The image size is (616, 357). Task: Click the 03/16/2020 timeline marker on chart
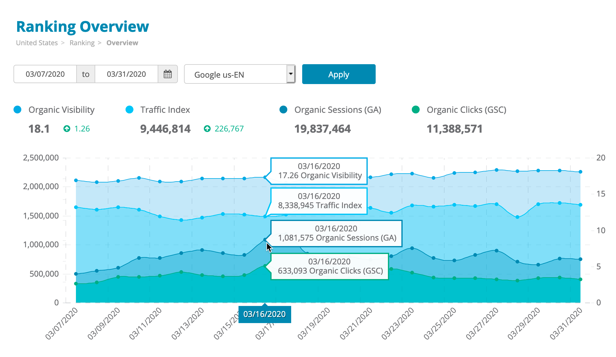tap(264, 314)
